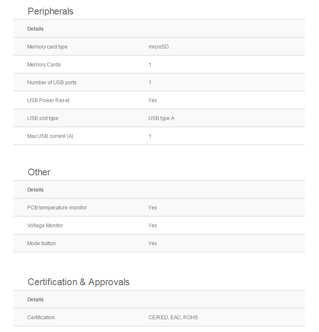This screenshot has width=319, height=332.
Task: Click the Yes value for Voltage Monitor
Action: click(152, 226)
